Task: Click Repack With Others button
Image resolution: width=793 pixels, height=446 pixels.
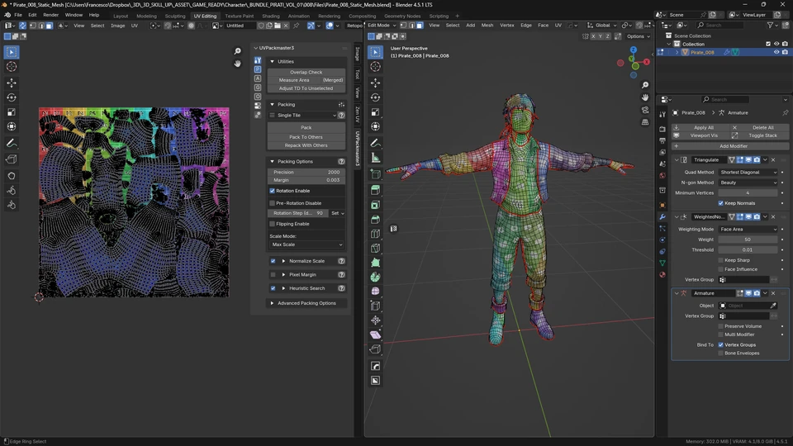Action: 306,145
